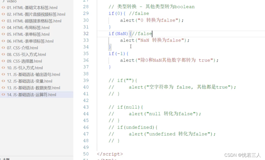Open file 08. CSS-引入方式.html
Image resolution: width=265 pixels, height=160 pixels.
[26, 54]
